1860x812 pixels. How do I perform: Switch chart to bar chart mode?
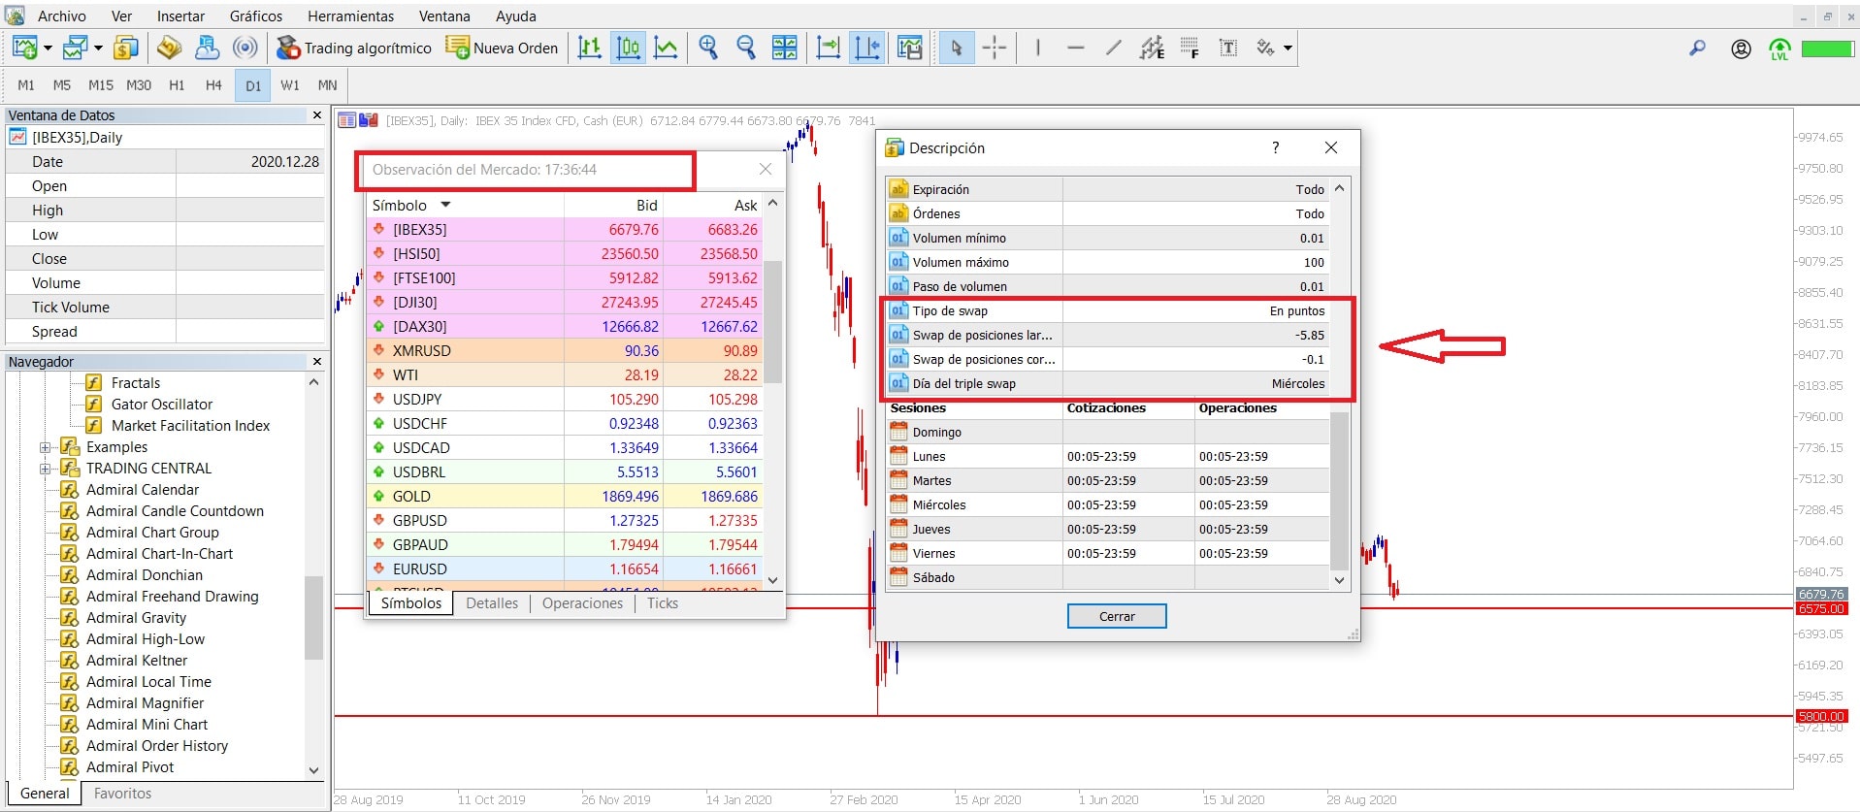point(590,48)
